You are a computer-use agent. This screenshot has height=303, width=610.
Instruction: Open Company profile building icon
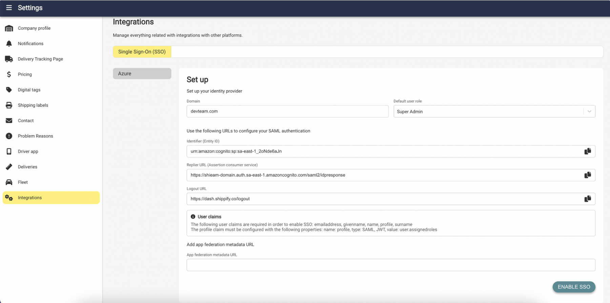tap(9, 28)
